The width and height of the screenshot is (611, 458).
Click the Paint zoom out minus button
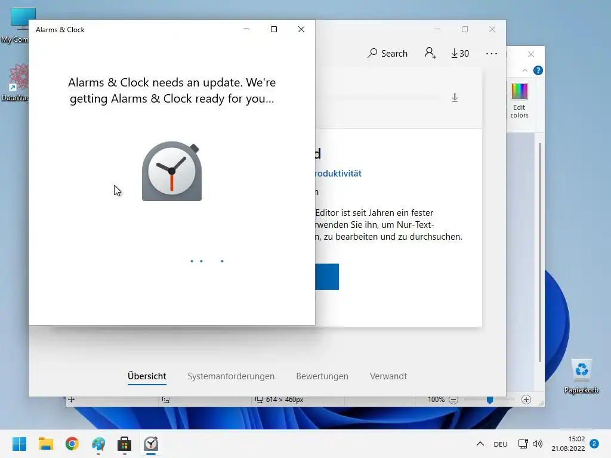click(453, 400)
